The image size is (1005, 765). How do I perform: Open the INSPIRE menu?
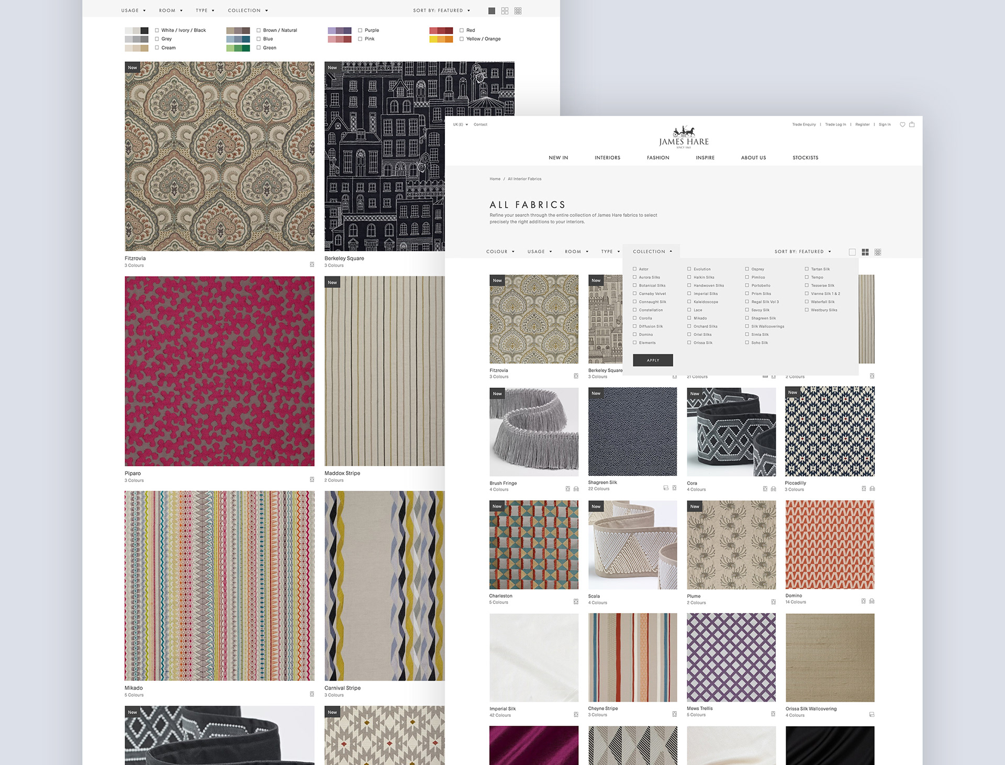pyautogui.click(x=705, y=157)
